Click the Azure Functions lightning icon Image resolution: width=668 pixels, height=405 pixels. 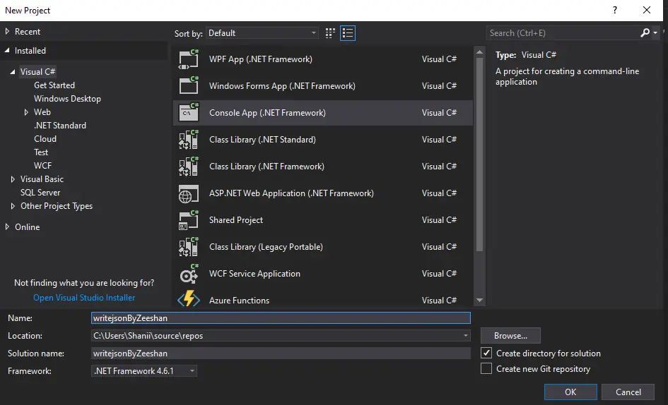(189, 299)
